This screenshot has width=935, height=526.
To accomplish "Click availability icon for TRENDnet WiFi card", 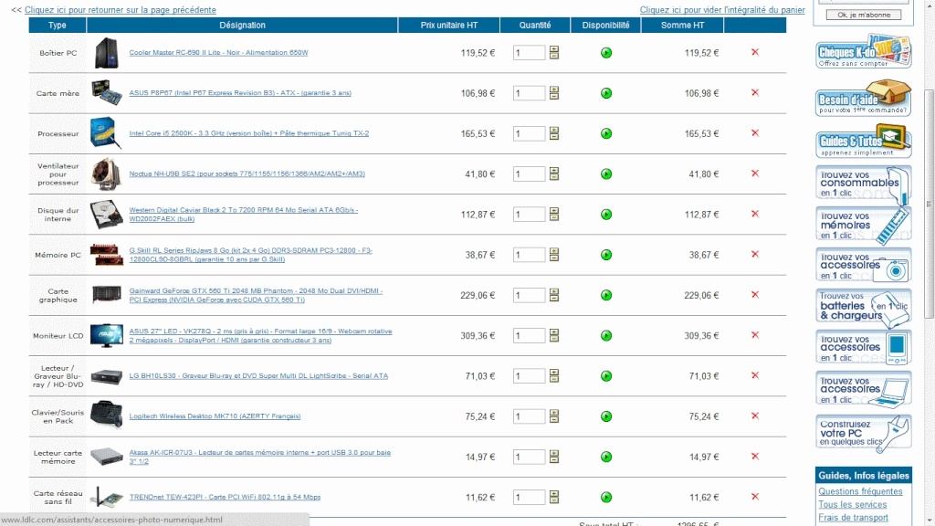I will click(606, 498).
